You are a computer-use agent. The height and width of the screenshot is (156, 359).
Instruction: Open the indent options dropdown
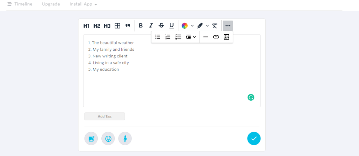(191, 37)
